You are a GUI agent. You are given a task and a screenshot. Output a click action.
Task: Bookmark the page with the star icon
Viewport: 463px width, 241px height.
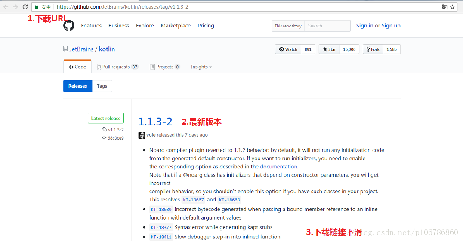point(452,7)
